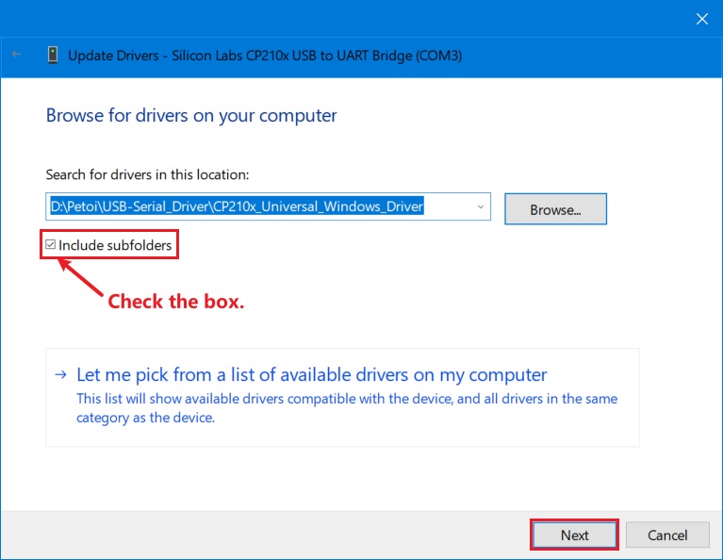The height and width of the screenshot is (560, 723).
Task: Click the red 'Check the box.' annotation text
Action: [176, 302]
